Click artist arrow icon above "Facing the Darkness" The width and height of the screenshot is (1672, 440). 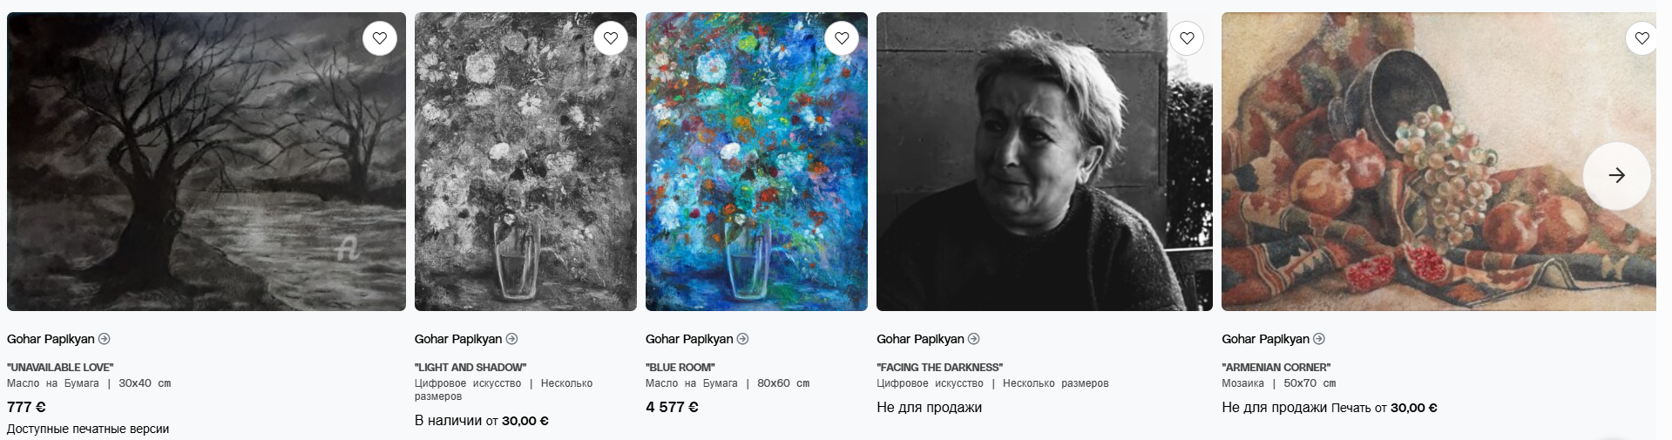[974, 339]
